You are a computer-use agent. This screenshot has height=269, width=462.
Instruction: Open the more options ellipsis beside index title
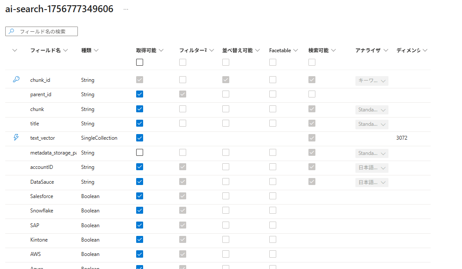point(126,9)
